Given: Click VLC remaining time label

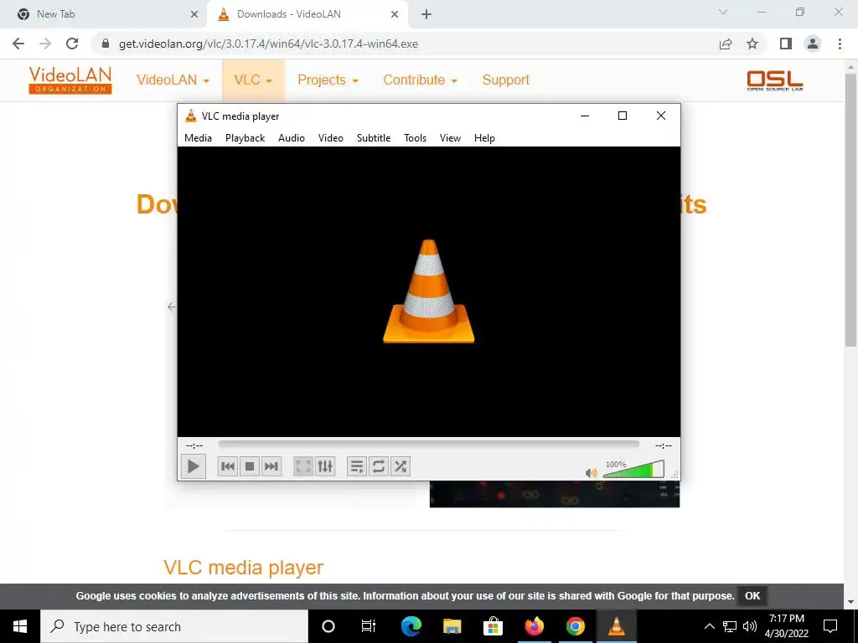Looking at the screenshot, I should coord(664,445).
